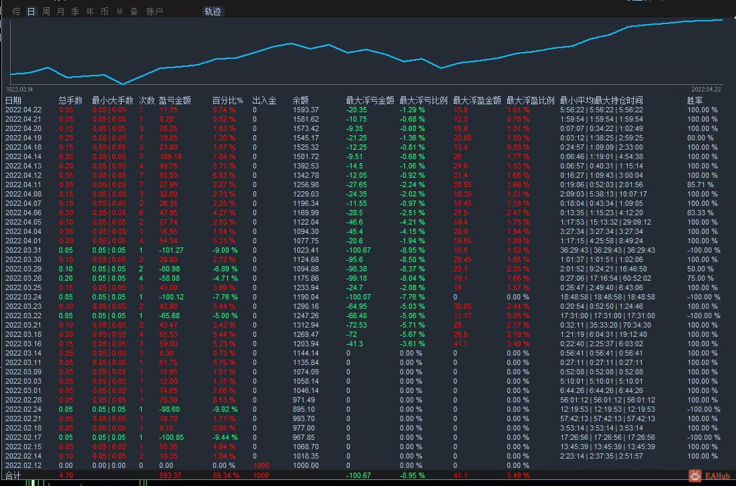Switch to the 账户 account tab
This screenshot has height=486, width=736.
154,11
